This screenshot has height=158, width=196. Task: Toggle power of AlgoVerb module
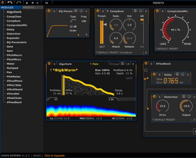point(49,64)
